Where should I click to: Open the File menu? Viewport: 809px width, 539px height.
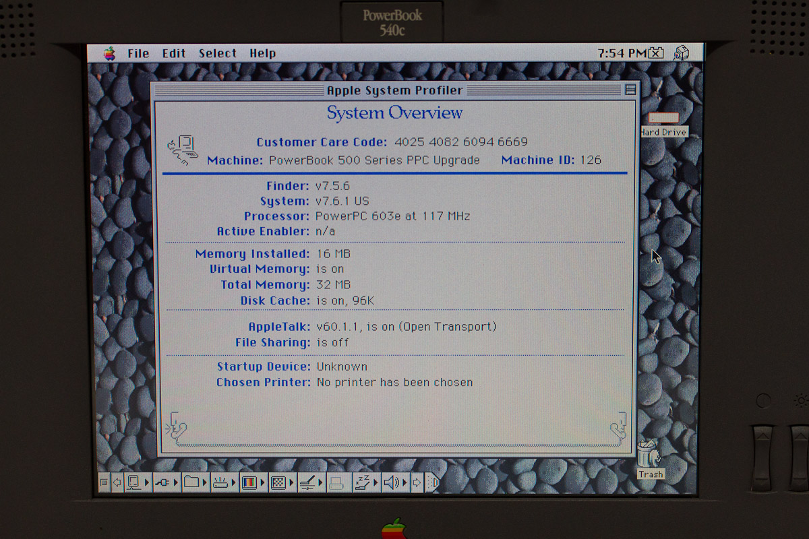click(x=138, y=54)
